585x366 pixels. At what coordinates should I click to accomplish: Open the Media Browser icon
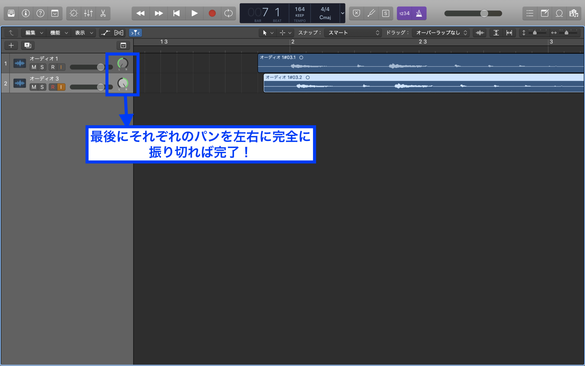coord(574,13)
